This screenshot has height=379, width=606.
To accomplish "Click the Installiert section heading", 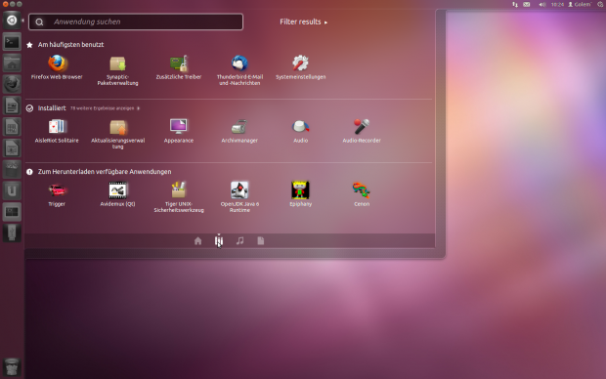I will 52,108.
